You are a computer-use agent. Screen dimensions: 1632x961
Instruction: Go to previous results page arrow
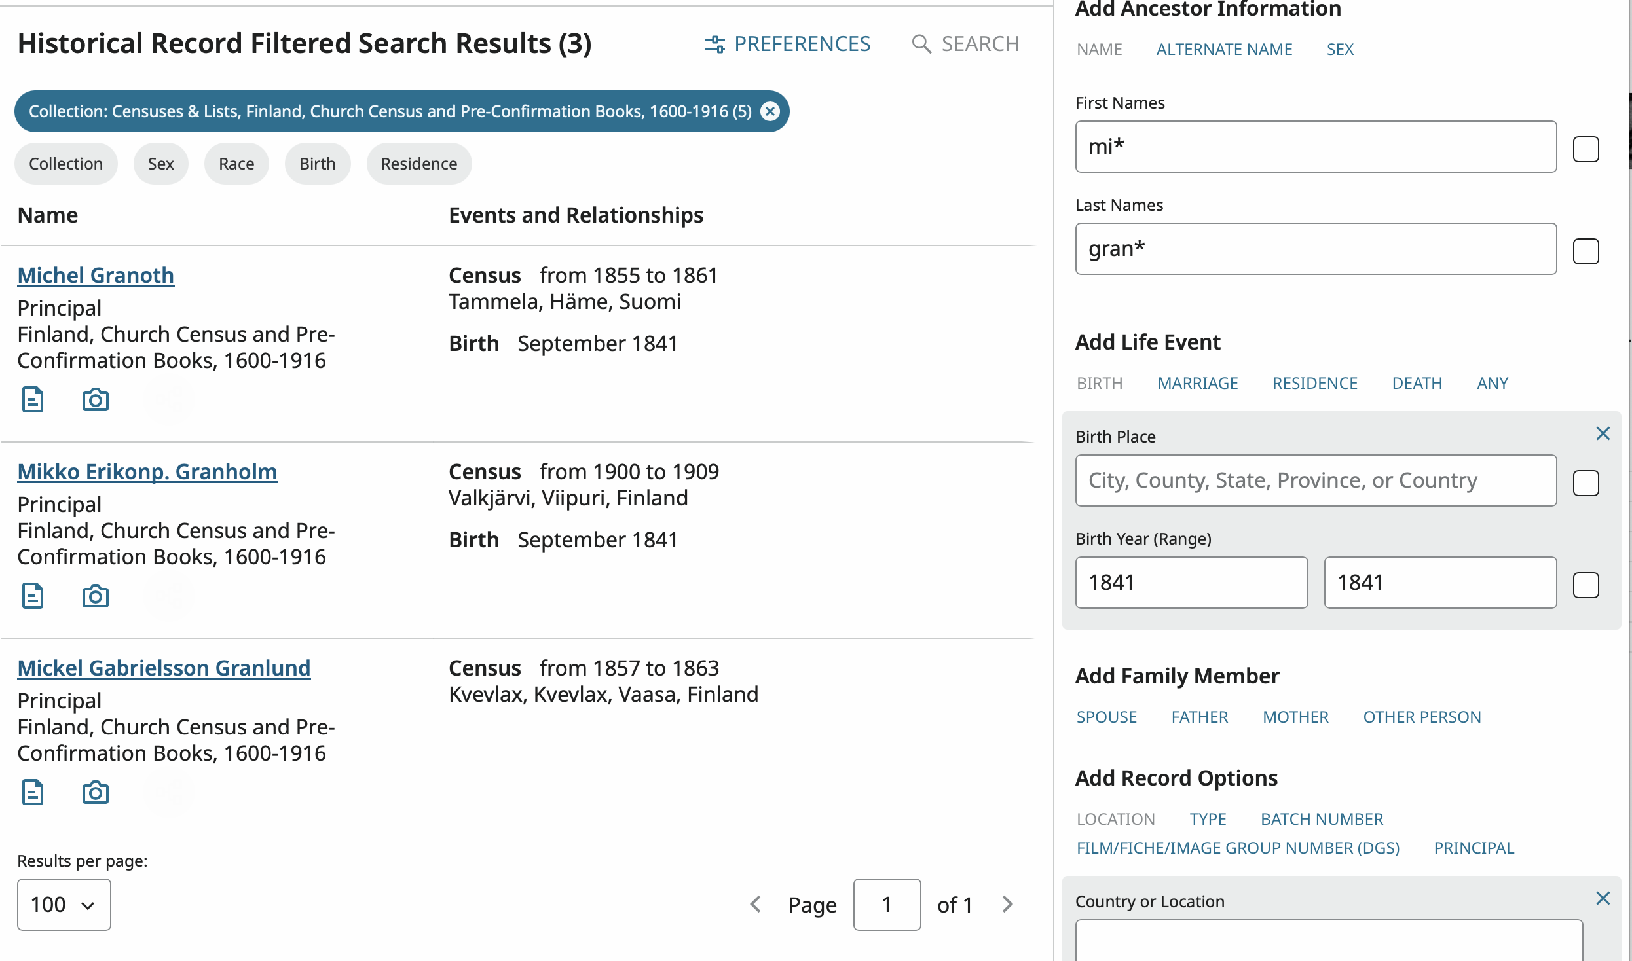pos(755,904)
